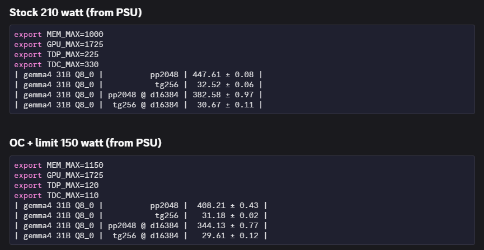
Task: Click the 382.58 ± 0.97 result
Action: [223, 95]
